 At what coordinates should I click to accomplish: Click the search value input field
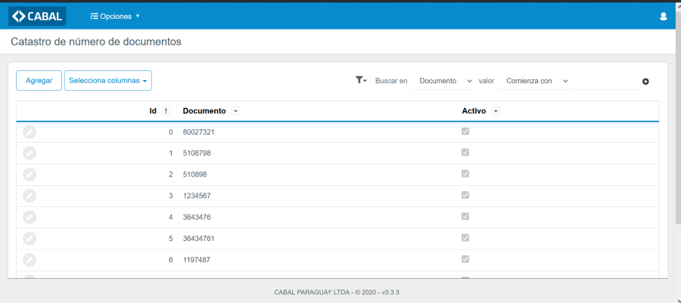tap(605, 81)
